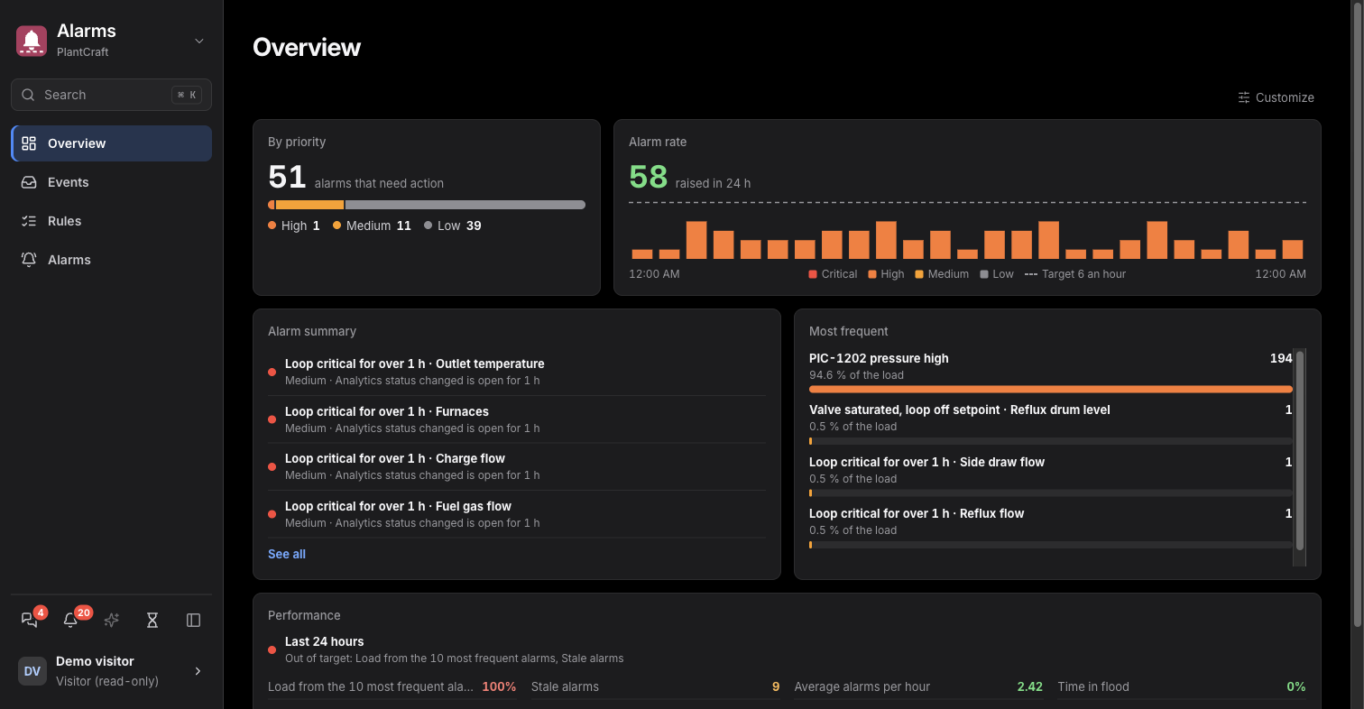The height and width of the screenshot is (709, 1364).
Task: Open the Events page
Action: [111, 182]
